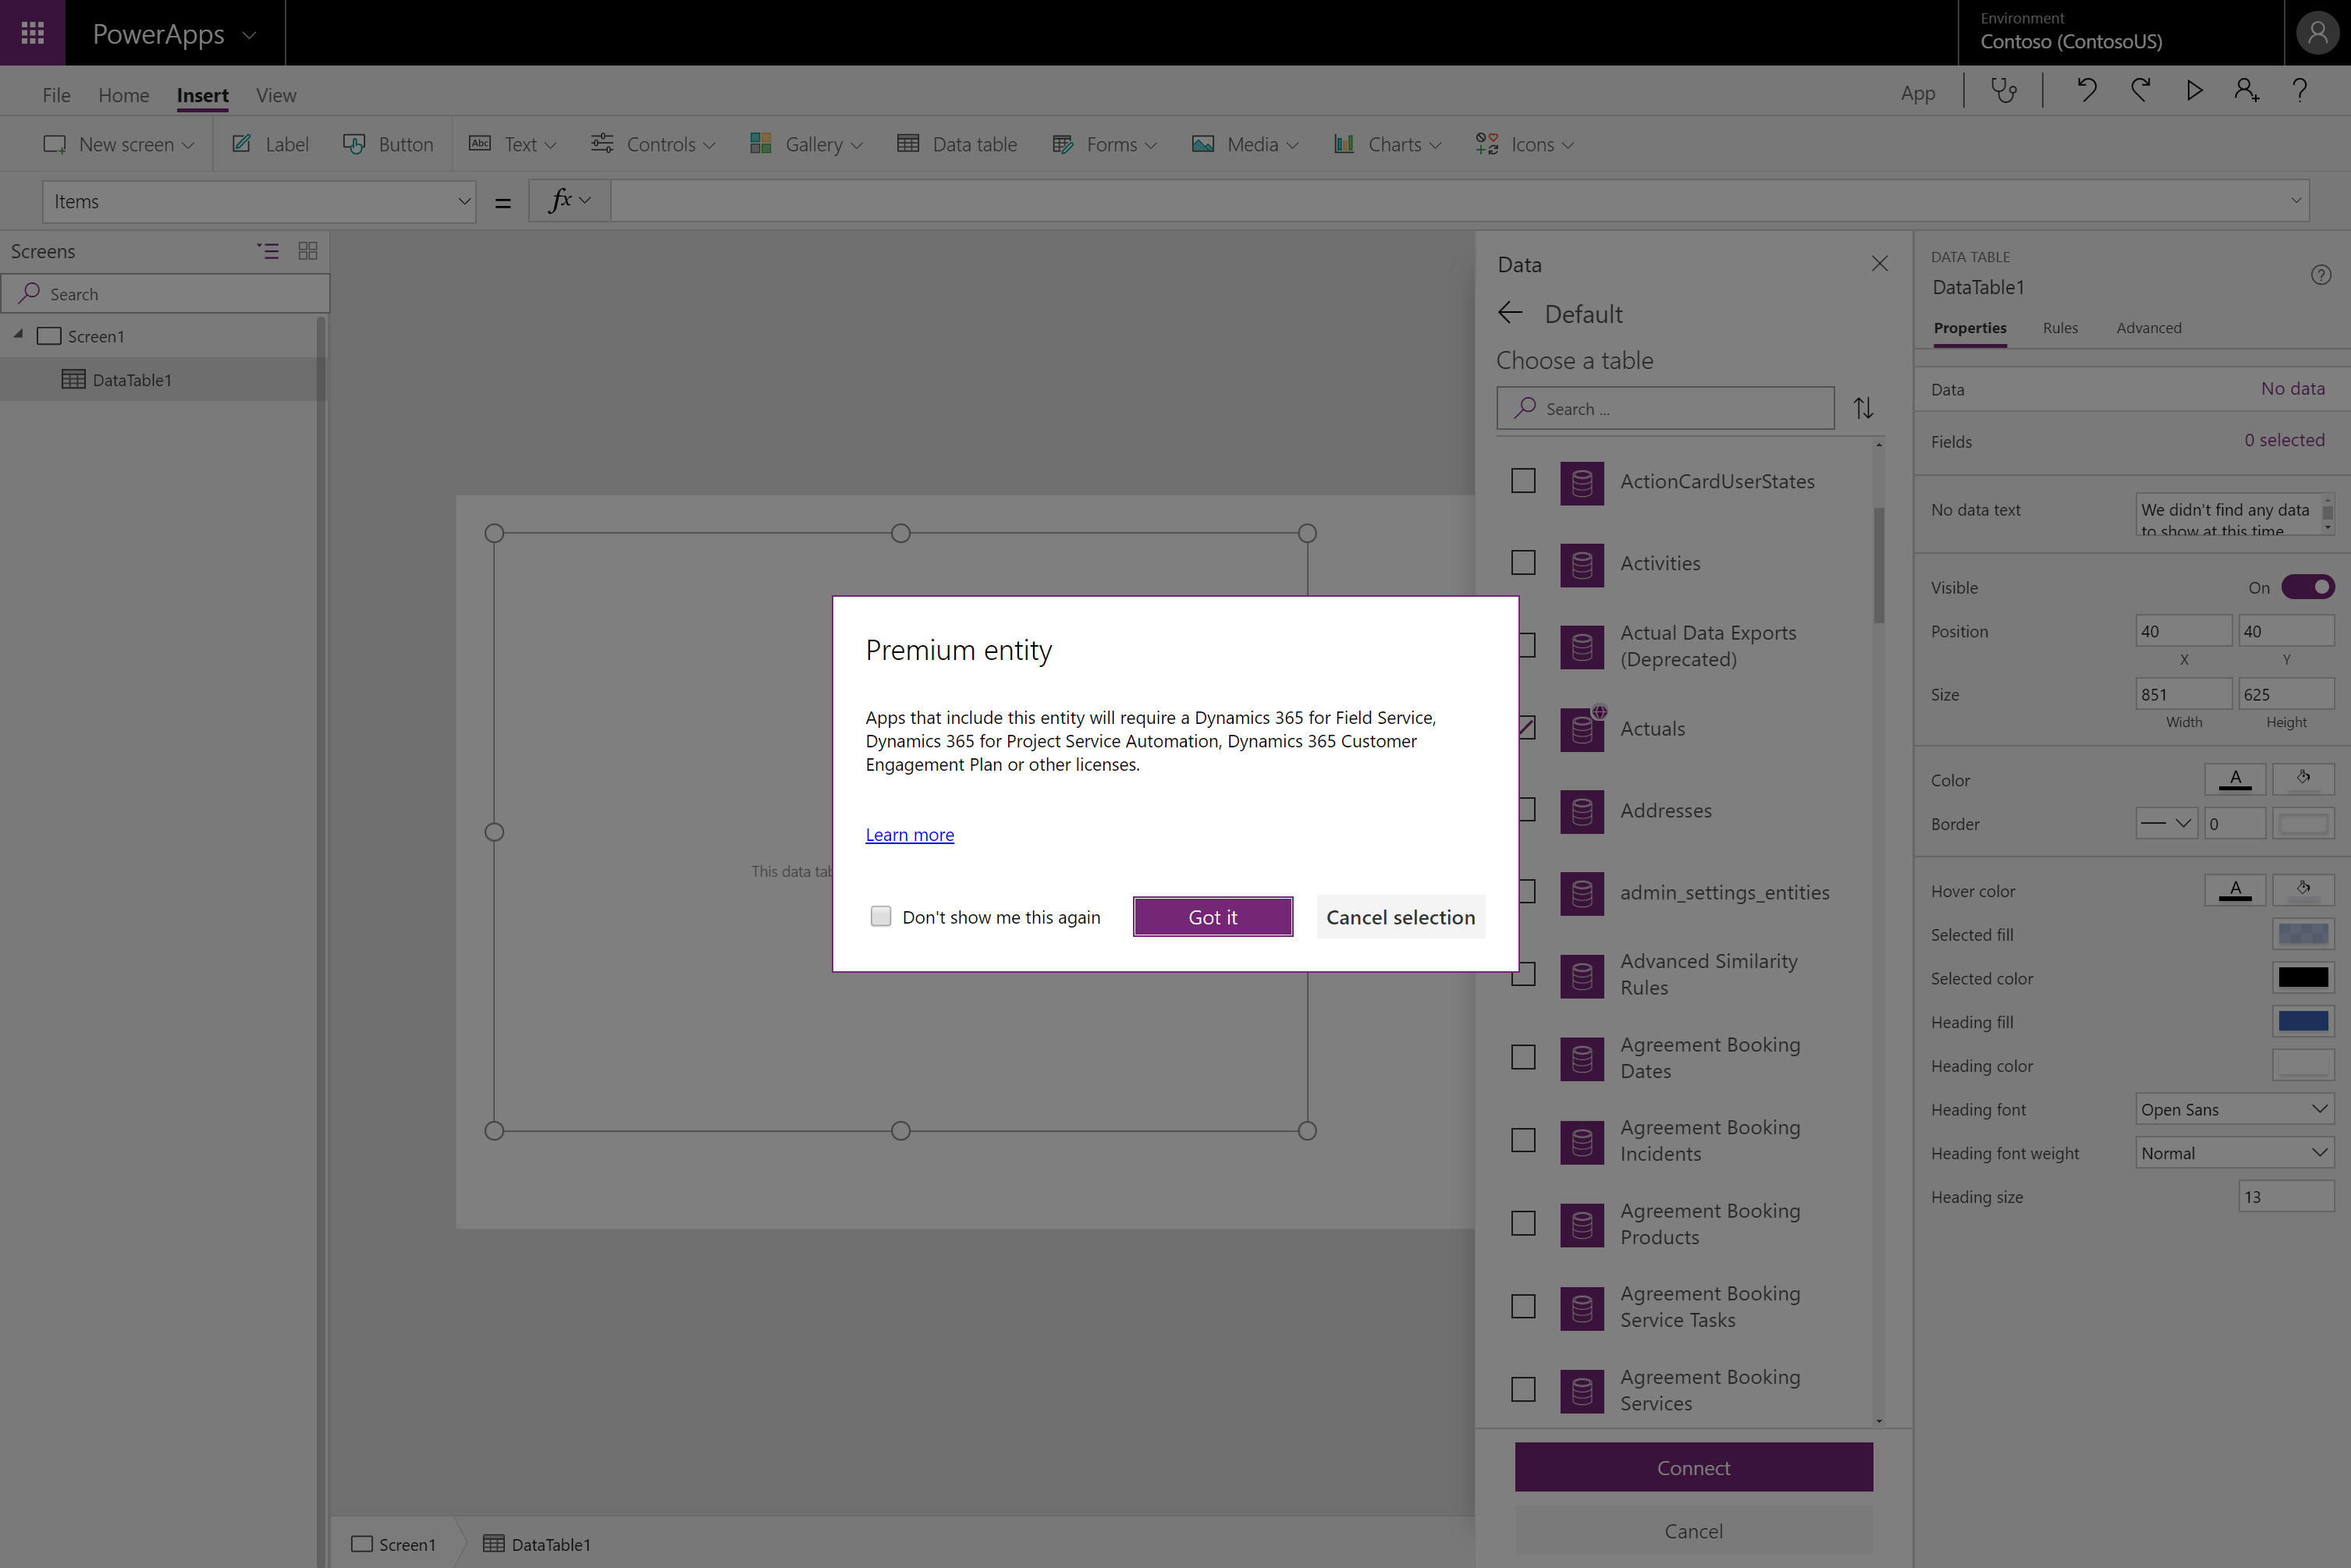2351x1568 pixels.
Task: Open the View tab
Action: (276, 95)
